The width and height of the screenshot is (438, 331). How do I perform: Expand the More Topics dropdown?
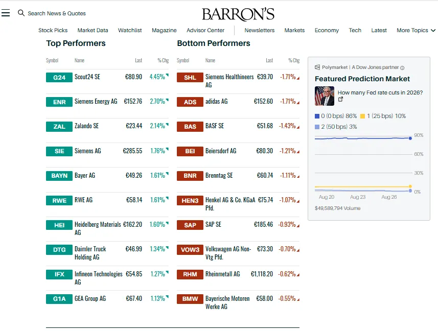point(416,30)
